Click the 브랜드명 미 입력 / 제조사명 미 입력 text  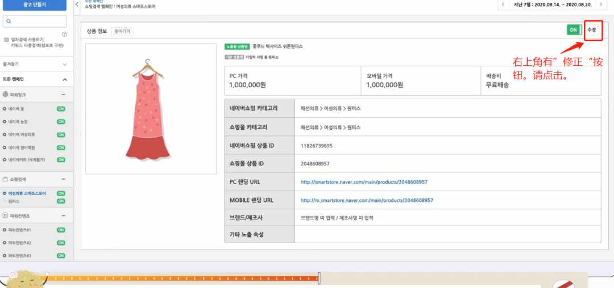tap(337, 218)
